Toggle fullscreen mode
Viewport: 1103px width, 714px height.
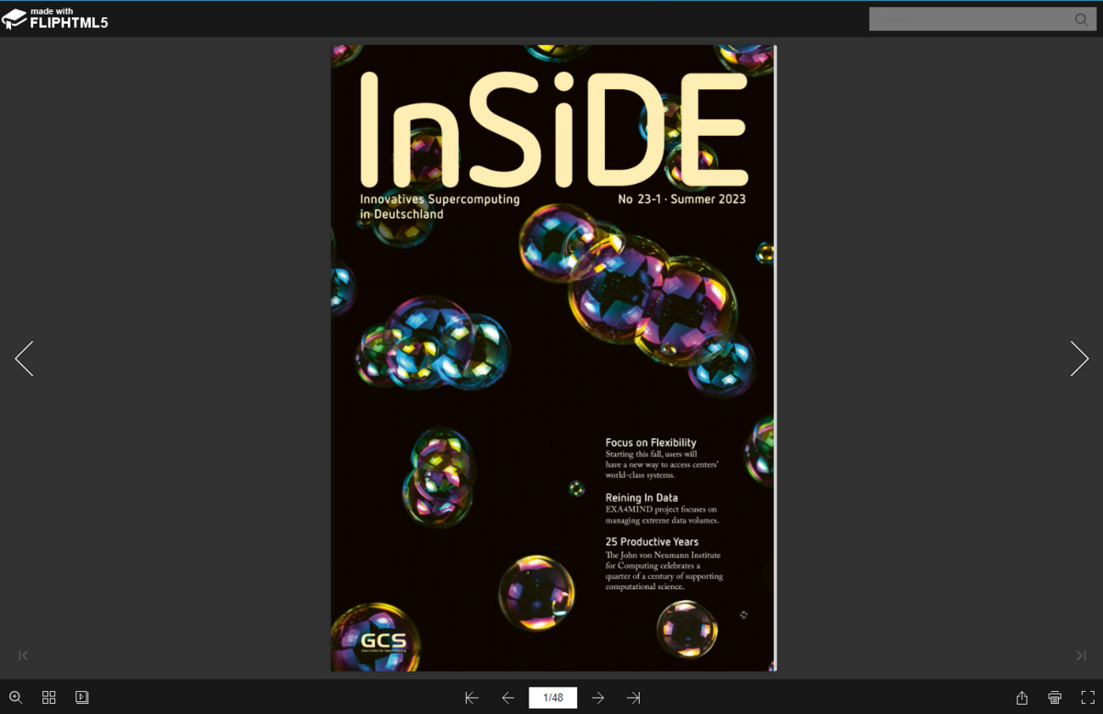click(1087, 697)
